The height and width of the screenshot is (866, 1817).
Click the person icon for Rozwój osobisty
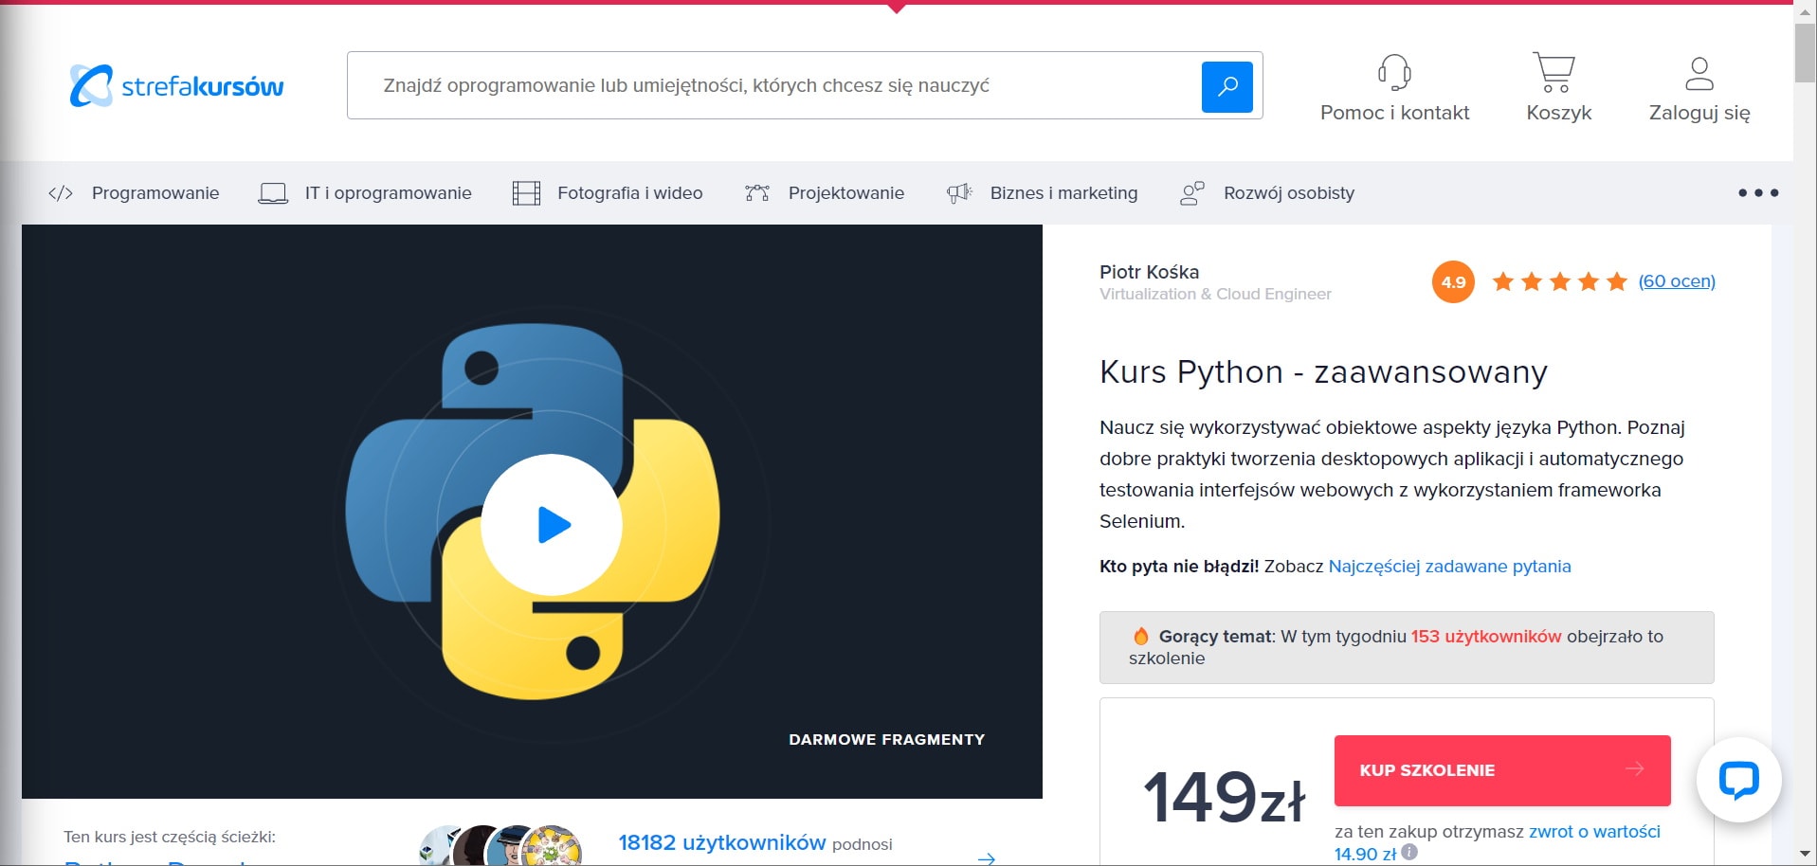[x=1192, y=193]
